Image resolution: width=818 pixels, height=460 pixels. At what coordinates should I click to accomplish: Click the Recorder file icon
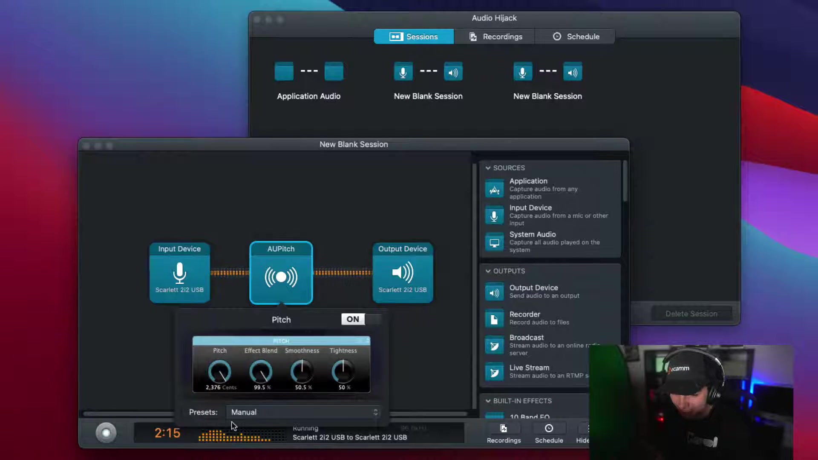(494, 319)
